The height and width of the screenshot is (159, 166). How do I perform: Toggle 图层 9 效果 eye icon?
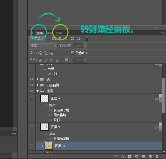pyautogui.click(x=46, y=134)
